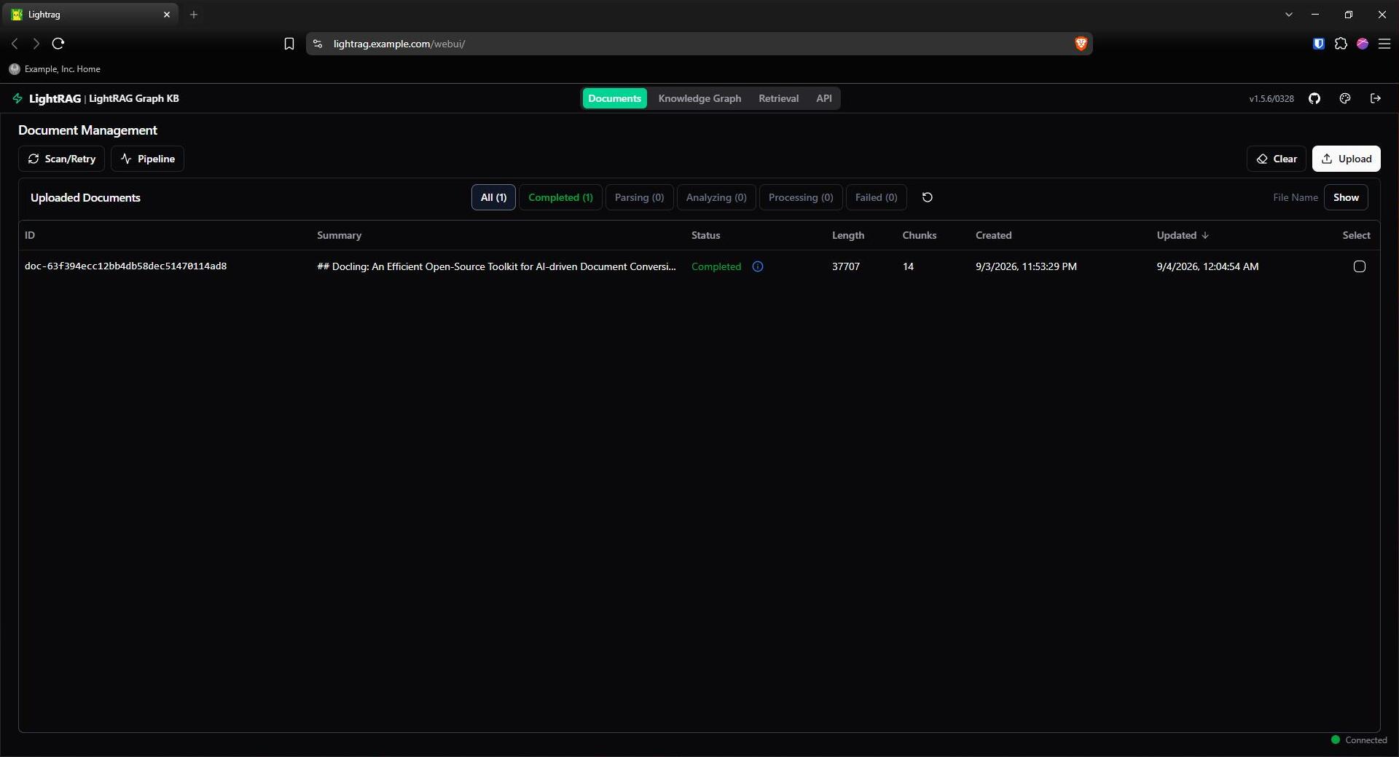View site information in address bar
This screenshot has width=1399, height=757.
point(318,44)
